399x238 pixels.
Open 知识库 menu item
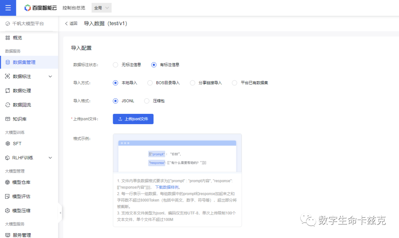[x=29, y=119]
